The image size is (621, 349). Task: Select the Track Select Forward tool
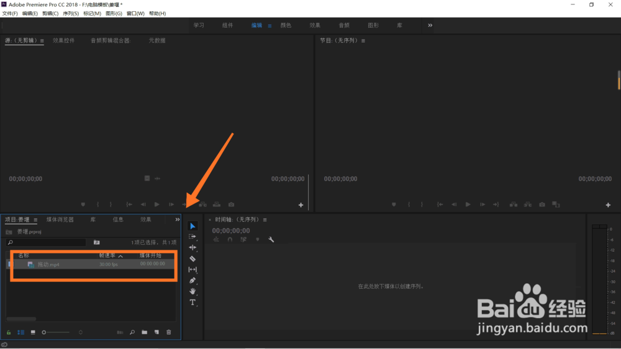(x=193, y=236)
